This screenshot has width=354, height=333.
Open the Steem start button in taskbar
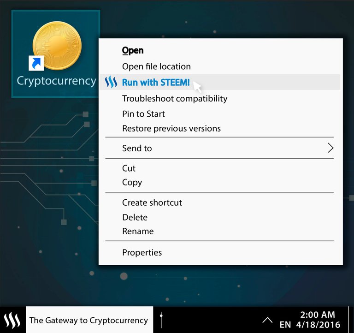pos(12,320)
